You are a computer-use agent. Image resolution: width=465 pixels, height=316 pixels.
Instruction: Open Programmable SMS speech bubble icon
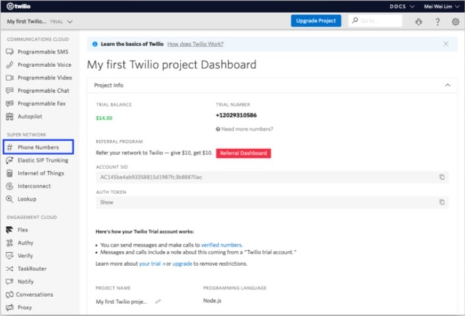[x=10, y=52]
